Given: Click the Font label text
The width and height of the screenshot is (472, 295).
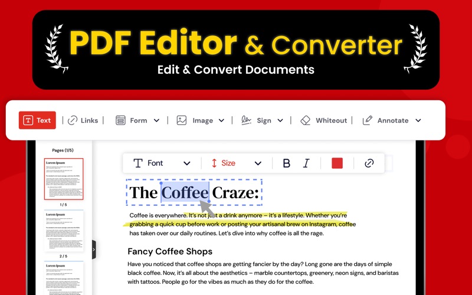Looking at the screenshot, I should [x=155, y=163].
